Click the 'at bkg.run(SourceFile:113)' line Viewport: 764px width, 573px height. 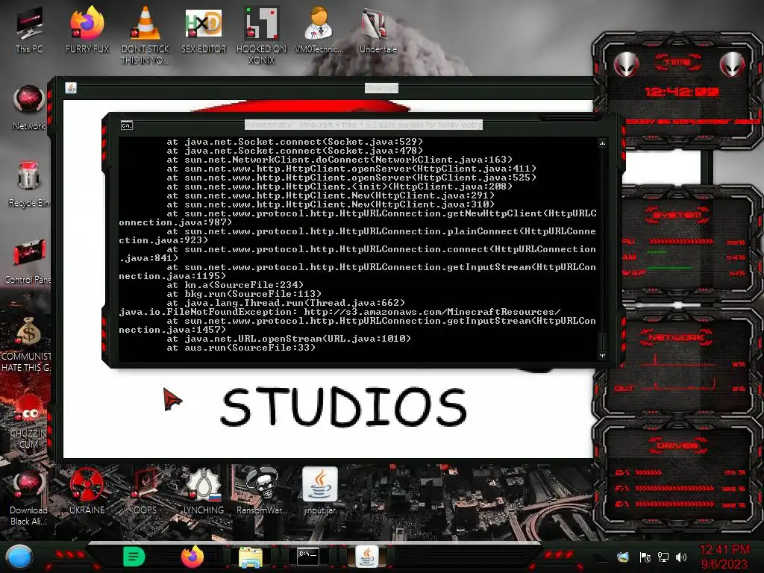(244, 294)
